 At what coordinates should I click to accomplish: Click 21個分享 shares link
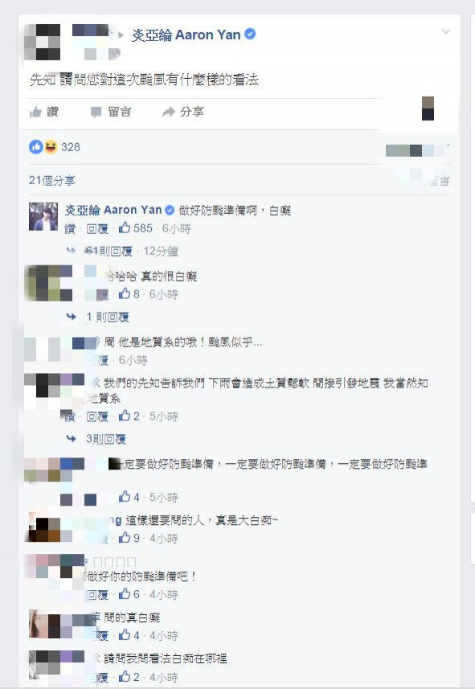pos(52,181)
